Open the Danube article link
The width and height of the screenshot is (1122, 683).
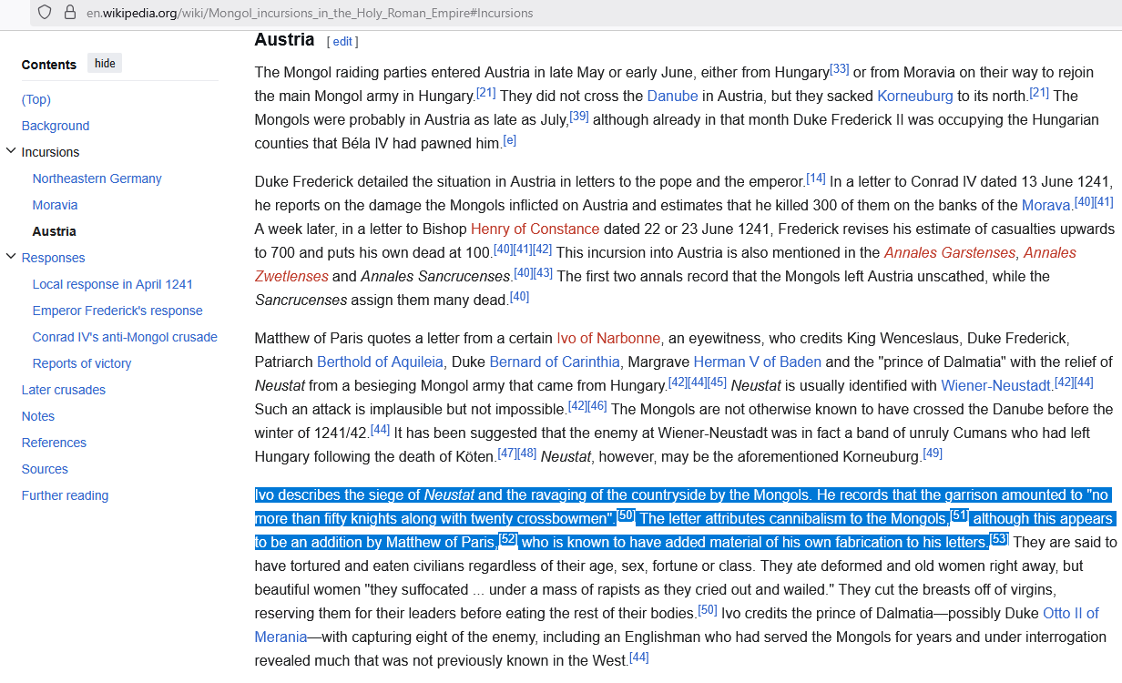(x=672, y=96)
